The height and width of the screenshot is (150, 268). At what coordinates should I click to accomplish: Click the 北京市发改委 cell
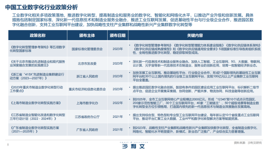point(87,64)
